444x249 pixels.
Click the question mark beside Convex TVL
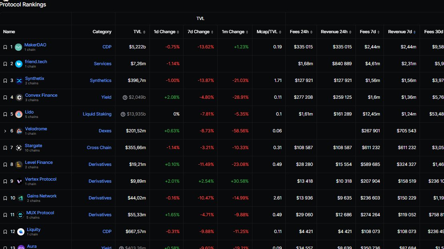(x=125, y=98)
